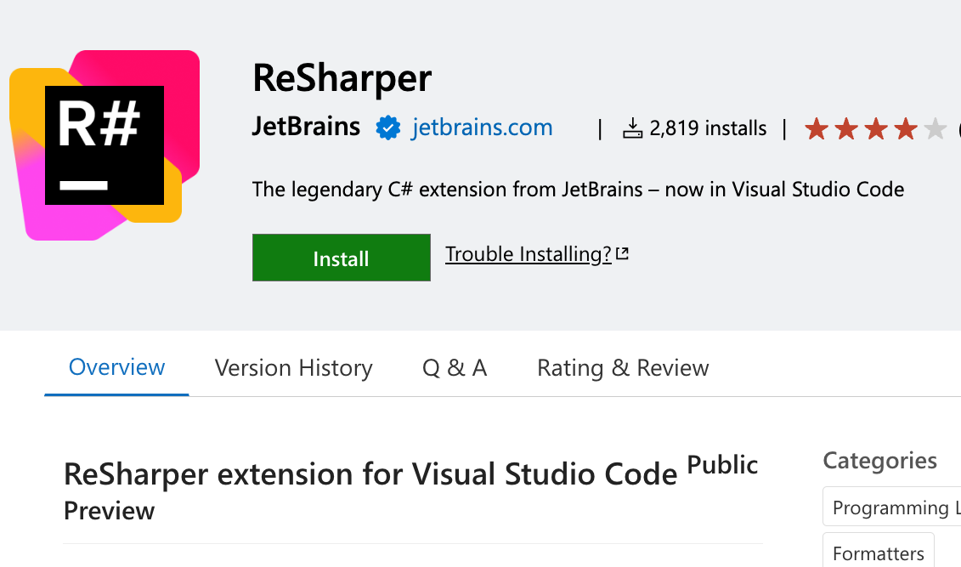Open the Version History section

coord(293,367)
